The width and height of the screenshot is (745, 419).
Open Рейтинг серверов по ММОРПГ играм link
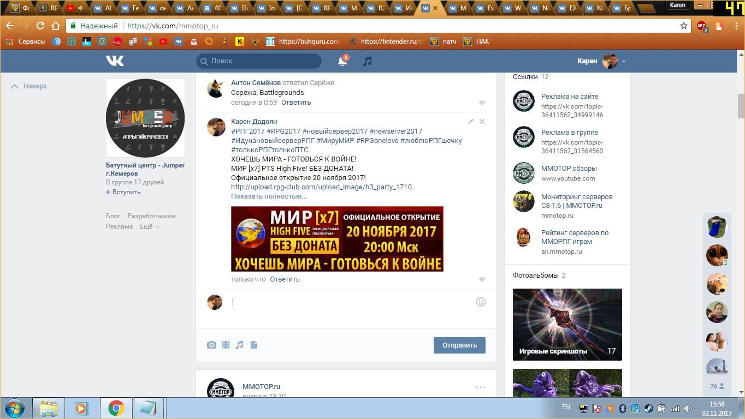[x=575, y=237]
